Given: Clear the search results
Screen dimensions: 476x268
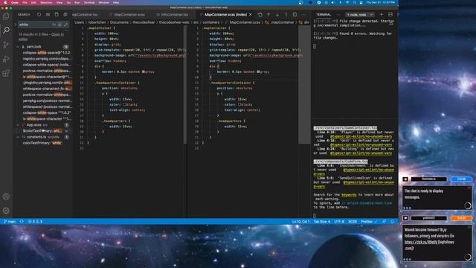Looking at the screenshot, I should tap(48, 15).
